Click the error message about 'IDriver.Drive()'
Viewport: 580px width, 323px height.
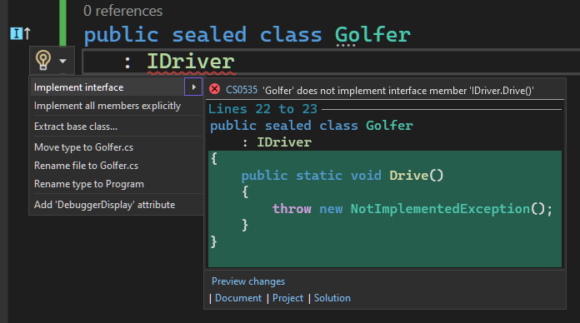[398, 90]
